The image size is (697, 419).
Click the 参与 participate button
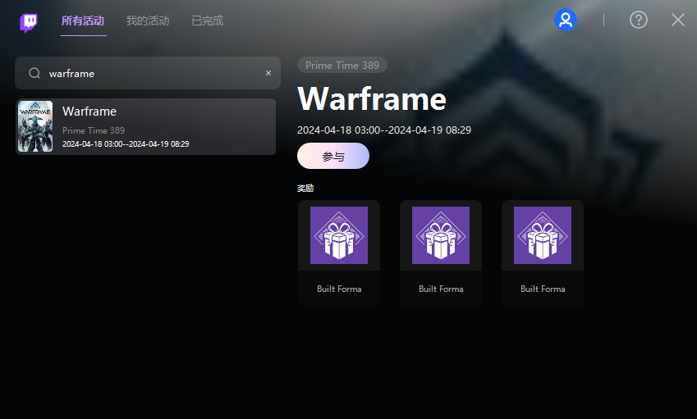coord(333,156)
